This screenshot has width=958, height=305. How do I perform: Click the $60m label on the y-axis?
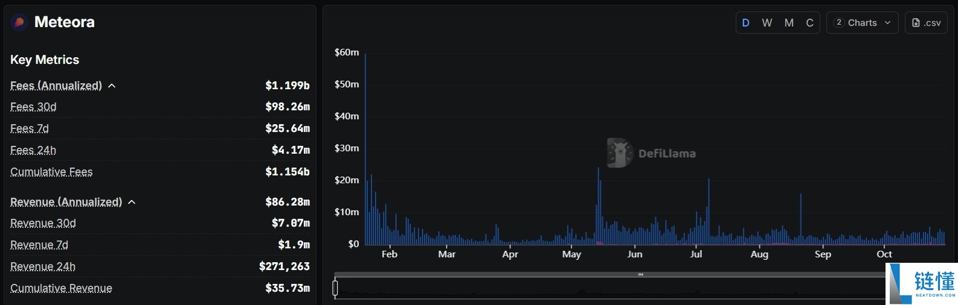[x=347, y=52]
